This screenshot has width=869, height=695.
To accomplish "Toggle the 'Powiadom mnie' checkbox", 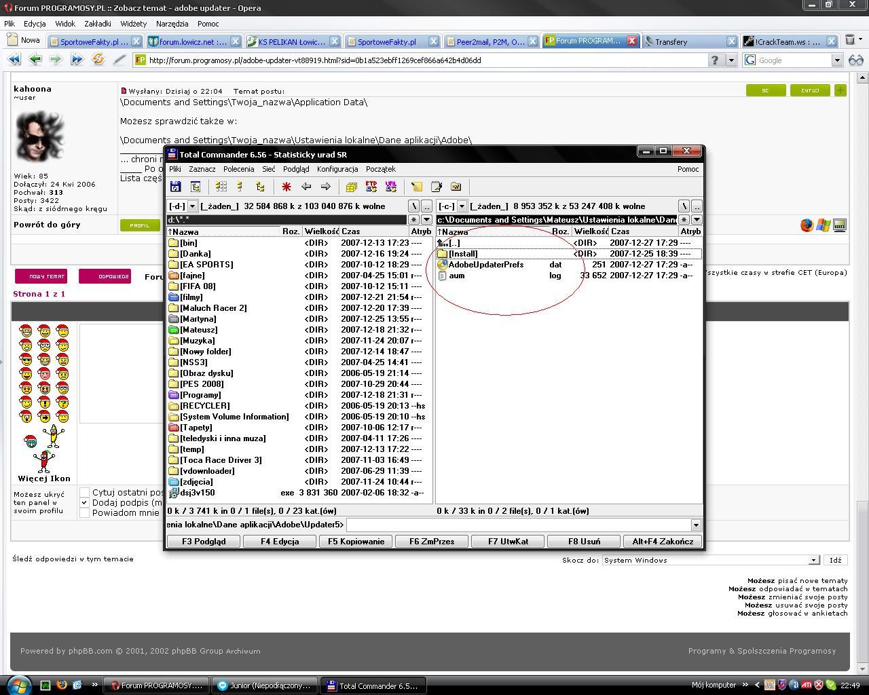I will (85, 512).
